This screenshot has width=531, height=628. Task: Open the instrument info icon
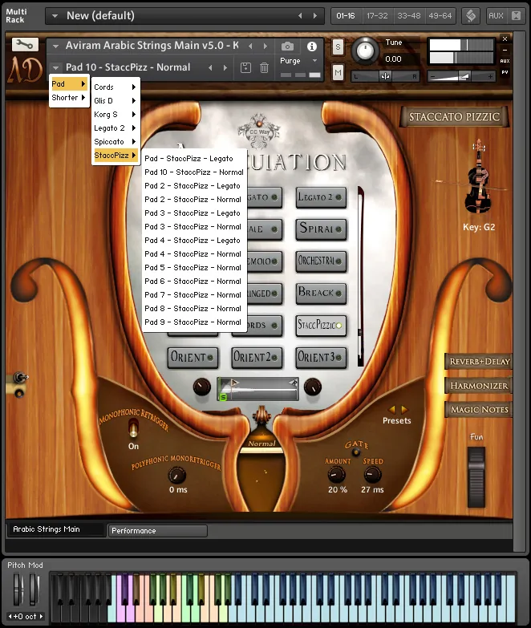(x=312, y=47)
